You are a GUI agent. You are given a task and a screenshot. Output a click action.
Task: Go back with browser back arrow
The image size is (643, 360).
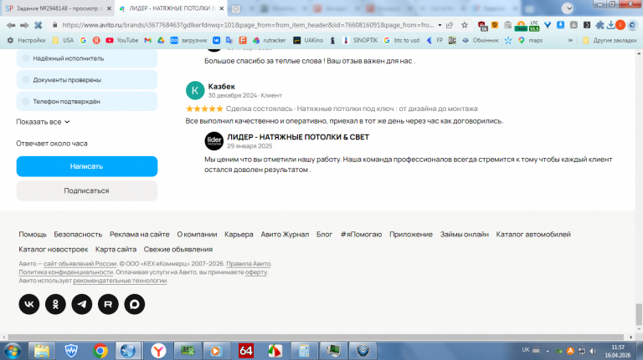pos(11,25)
